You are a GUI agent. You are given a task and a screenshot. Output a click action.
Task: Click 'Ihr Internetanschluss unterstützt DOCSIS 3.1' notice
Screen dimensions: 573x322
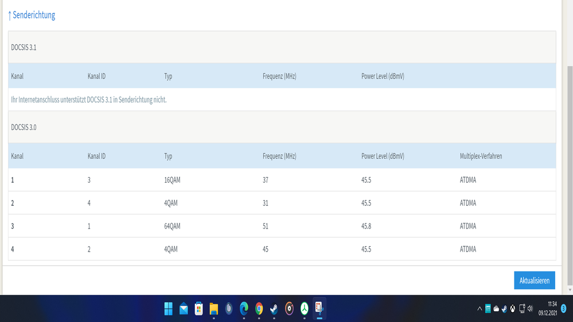(x=89, y=100)
